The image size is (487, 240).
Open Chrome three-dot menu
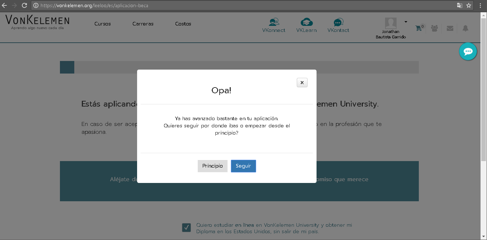point(481,5)
